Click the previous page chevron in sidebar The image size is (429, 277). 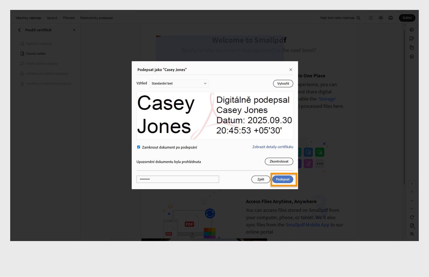point(412,201)
